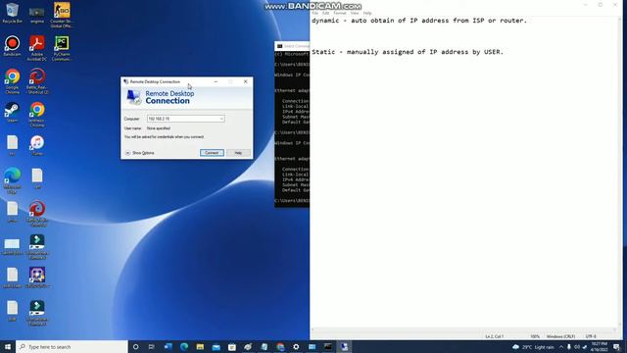Open the PyCharm Community shortcut
The height and width of the screenshot is (353, 627).
[62, 48]
